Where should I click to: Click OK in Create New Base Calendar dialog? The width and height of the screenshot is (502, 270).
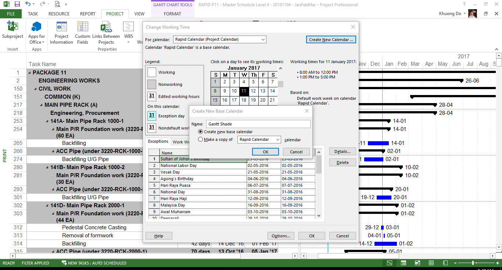265,152
